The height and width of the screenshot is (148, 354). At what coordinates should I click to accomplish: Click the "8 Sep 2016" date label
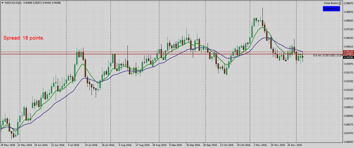tap(175, 145)
